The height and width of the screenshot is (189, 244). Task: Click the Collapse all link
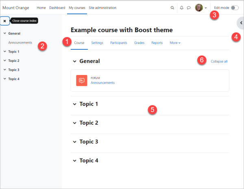click(219, 62)
